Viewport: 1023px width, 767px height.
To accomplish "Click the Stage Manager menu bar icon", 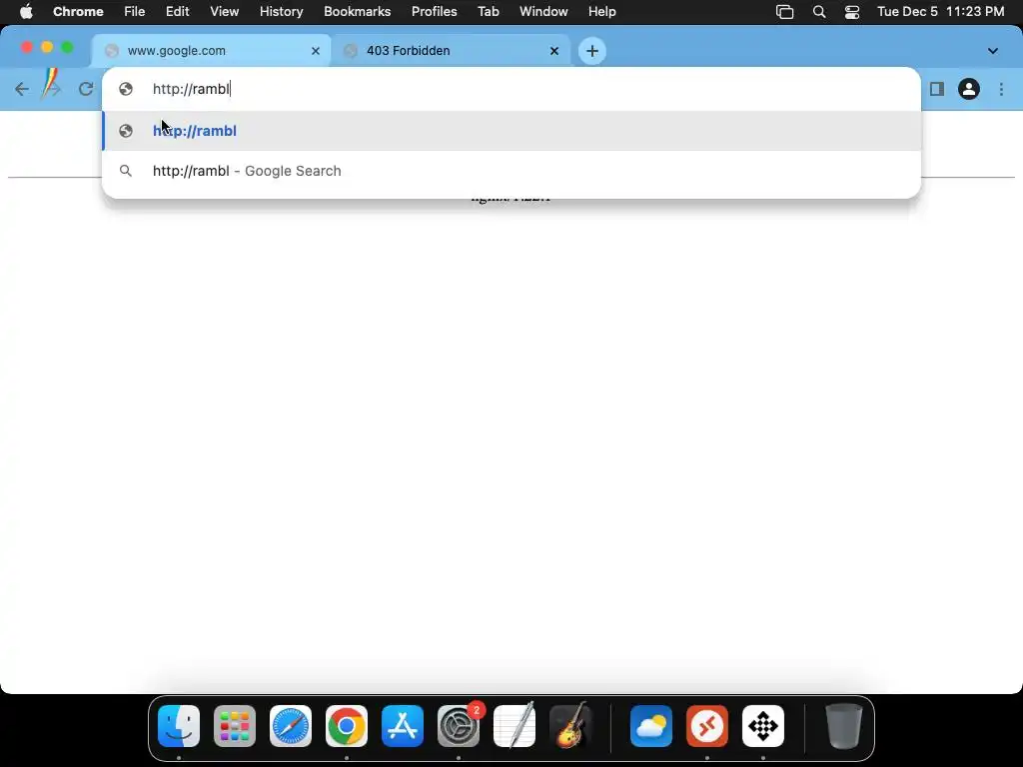I will click(785, 12).
